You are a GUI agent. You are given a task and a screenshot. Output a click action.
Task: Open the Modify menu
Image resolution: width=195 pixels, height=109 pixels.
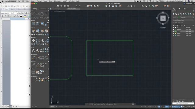[x=65, y=1]
